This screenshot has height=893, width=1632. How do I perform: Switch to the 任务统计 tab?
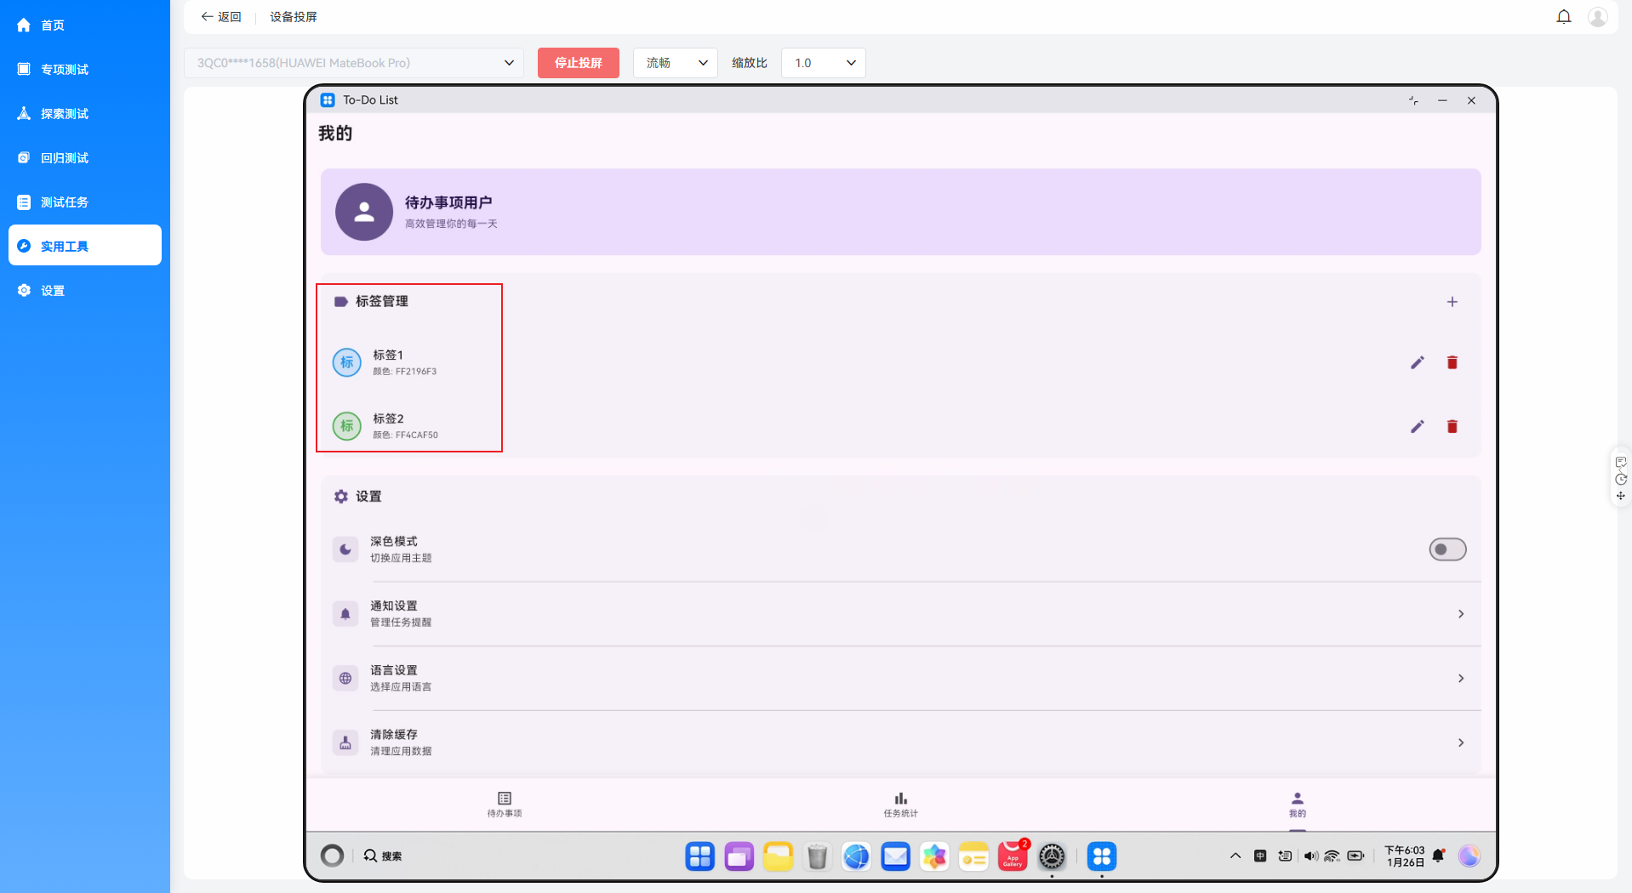click(900, 805)
